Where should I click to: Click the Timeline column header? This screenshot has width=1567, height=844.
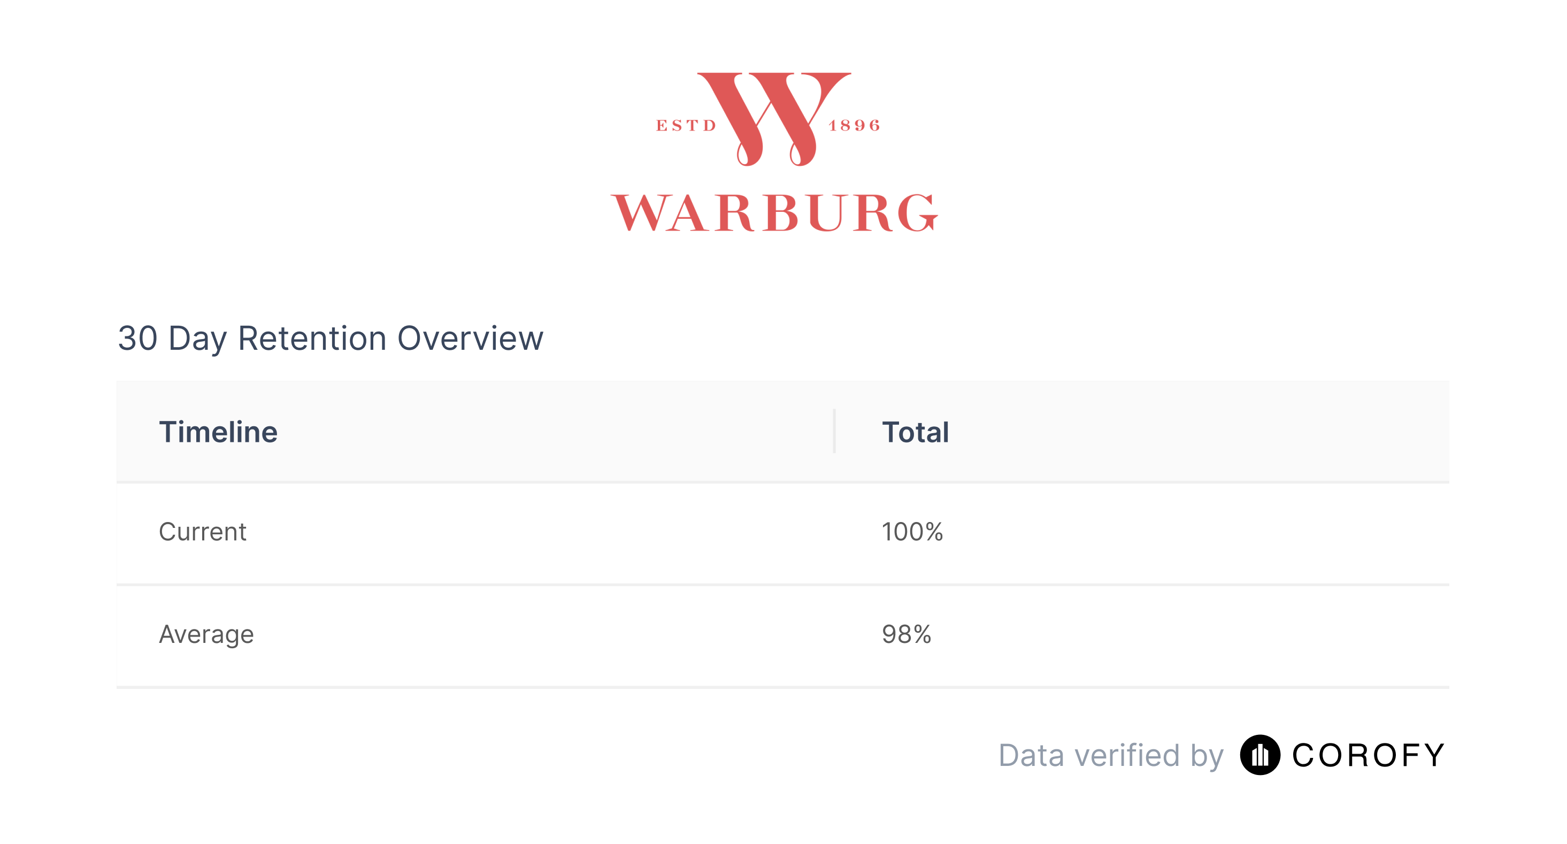point(218,432)
